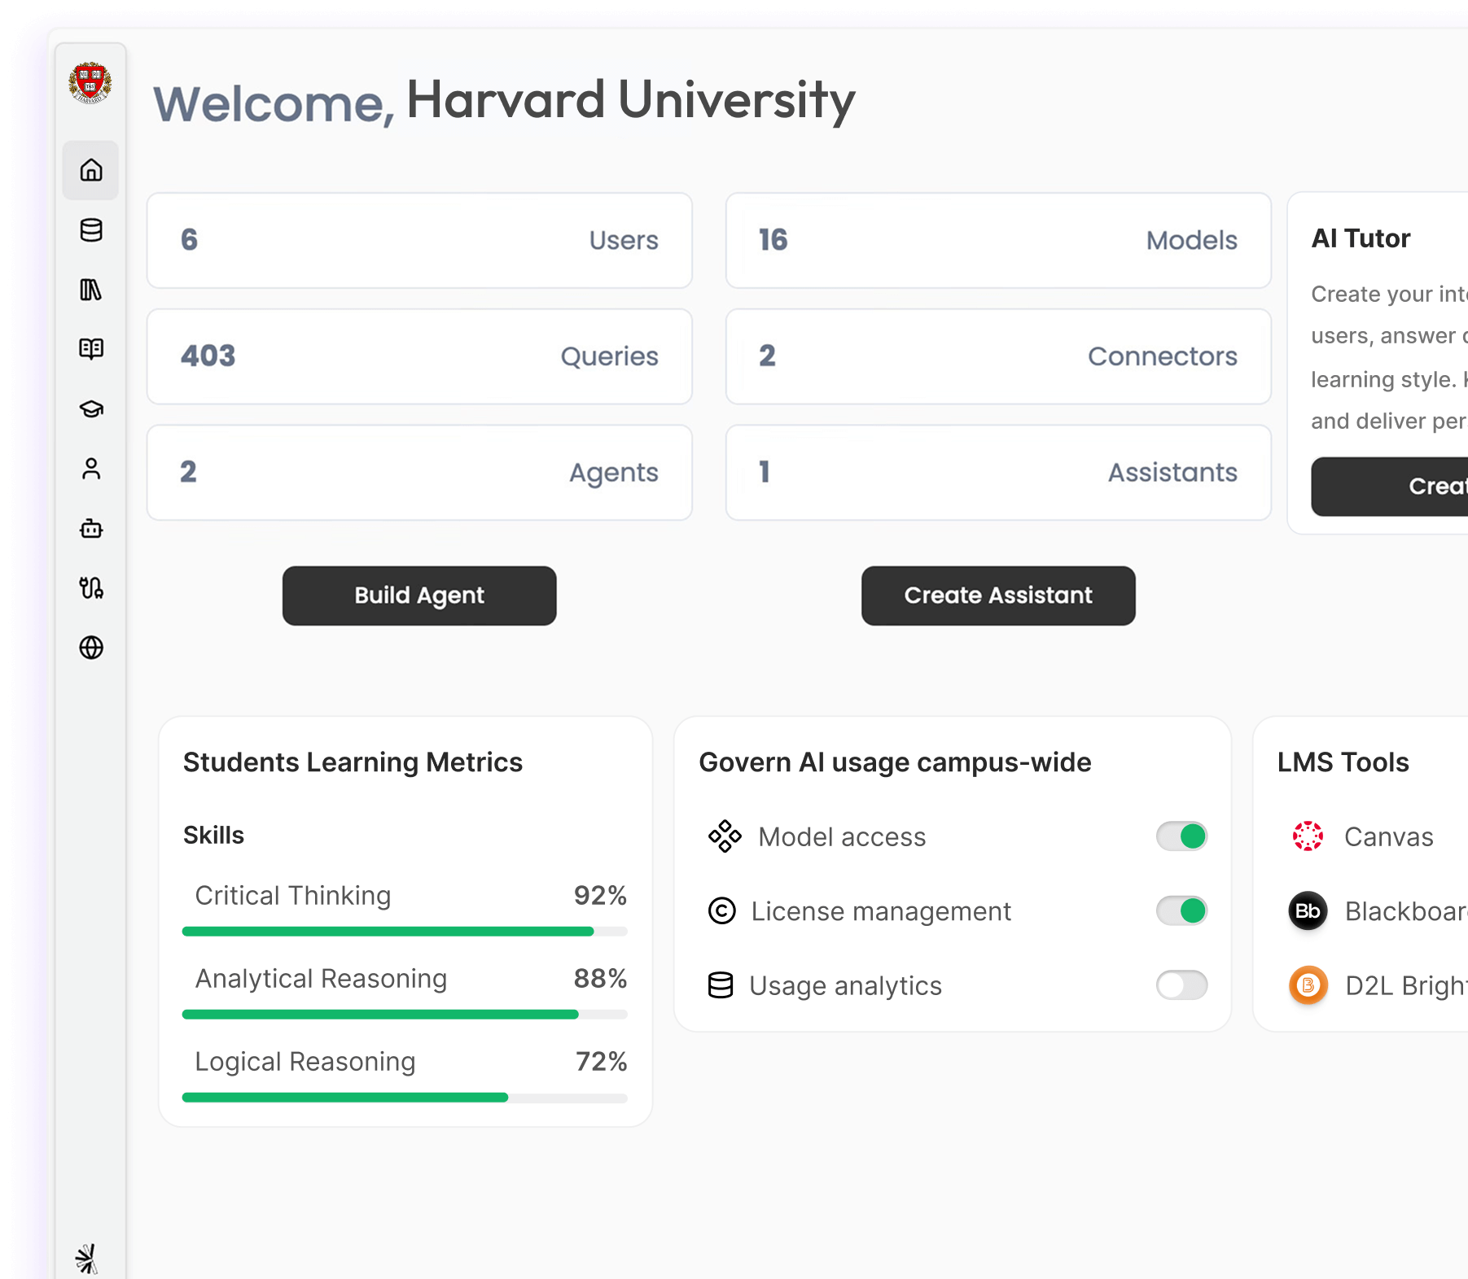Enable the Usage analytics toggle
The image size is (1468, 1279).
(1181, 985)
